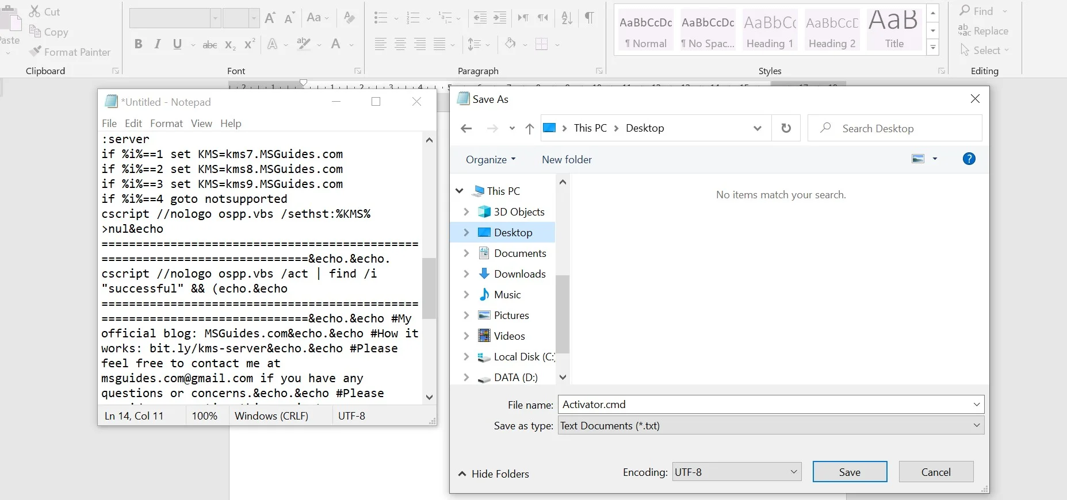Open Notepad File menu
This screenshot has width=1067, height=500.
pyautogui.click(x=109, y=124)
